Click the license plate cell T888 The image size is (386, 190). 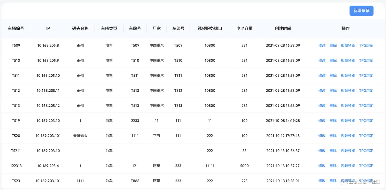pos(135,181)
